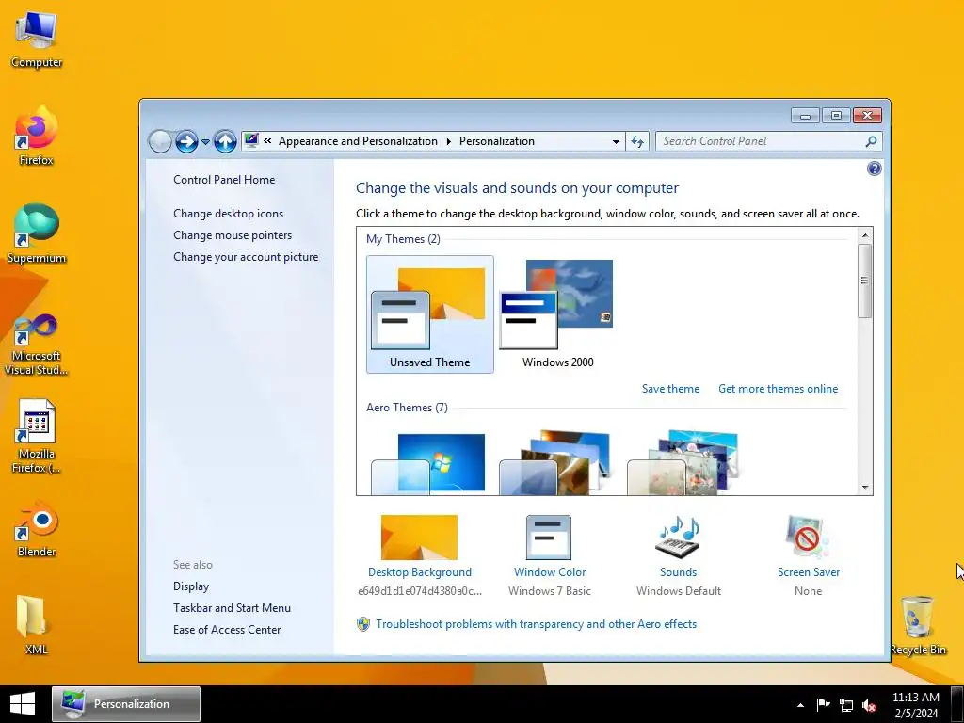
Task: Expand the breadcrumb chevron before Appearance
Action: 267,141
